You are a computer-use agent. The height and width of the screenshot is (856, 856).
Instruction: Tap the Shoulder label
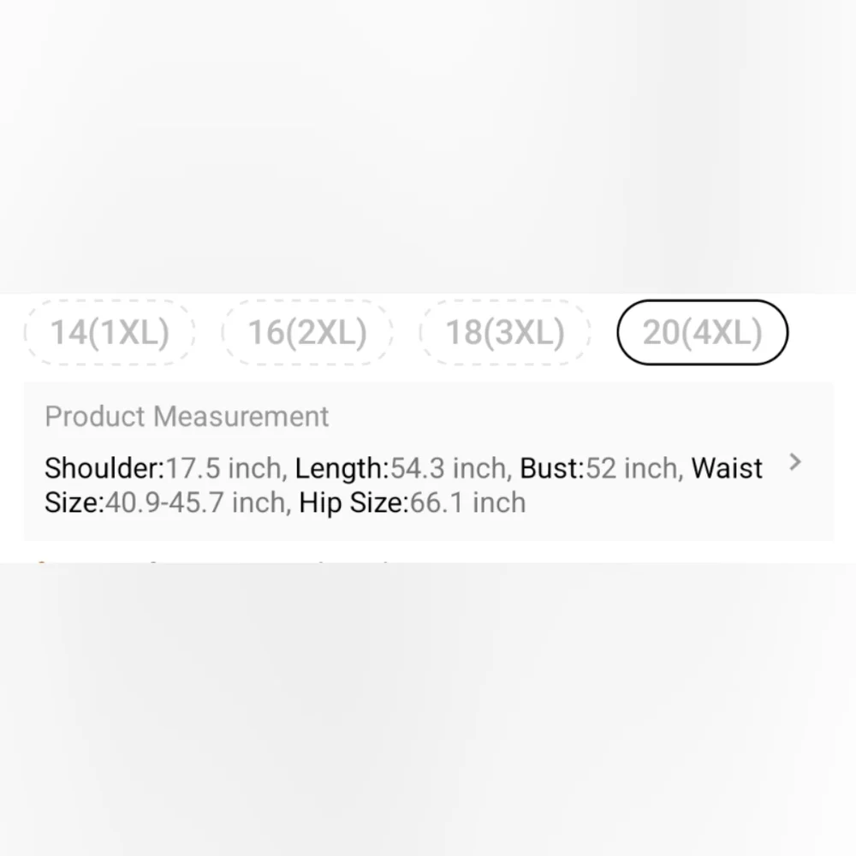coord(104,468)
